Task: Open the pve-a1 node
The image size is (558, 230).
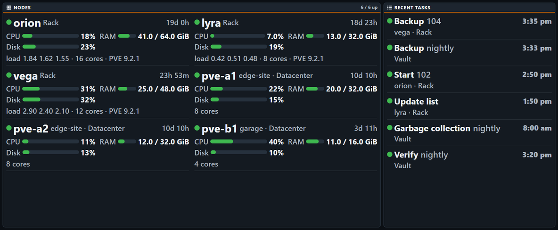Action: coord(219,76)
